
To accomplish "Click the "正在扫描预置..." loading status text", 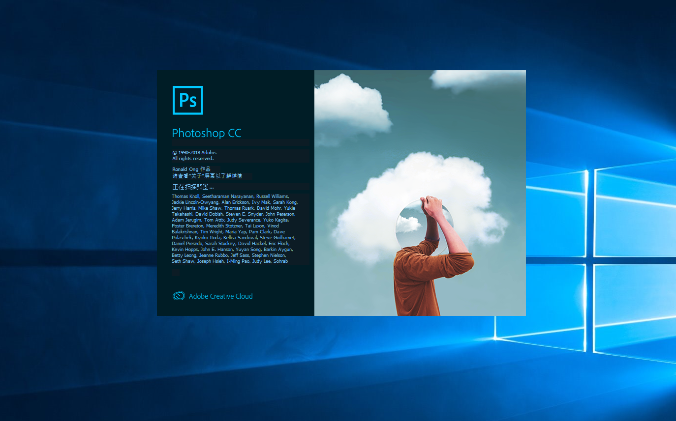I will coord(193,187).
